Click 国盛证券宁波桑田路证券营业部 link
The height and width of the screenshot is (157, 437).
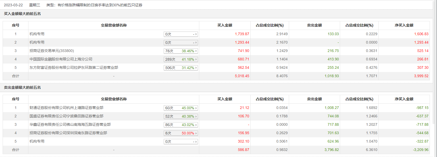tap(66, 116)
